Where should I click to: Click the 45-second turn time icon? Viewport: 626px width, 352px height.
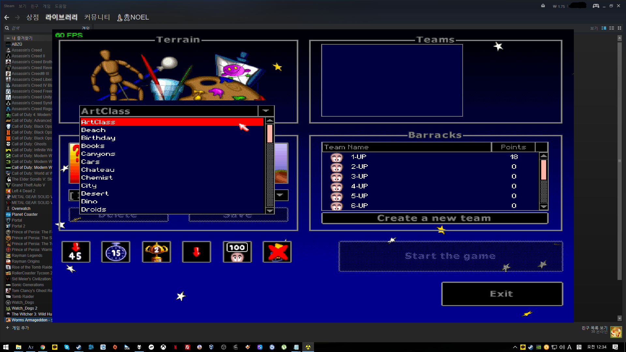(x=76, y=252)
